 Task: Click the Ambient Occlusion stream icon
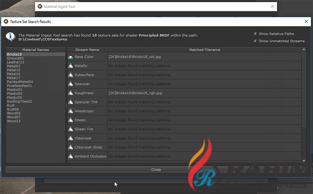70,156
